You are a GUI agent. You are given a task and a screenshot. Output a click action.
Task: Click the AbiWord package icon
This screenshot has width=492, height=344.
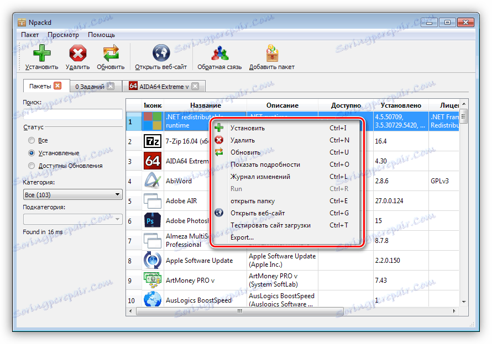pyautogui.click(x=153, y=181)
